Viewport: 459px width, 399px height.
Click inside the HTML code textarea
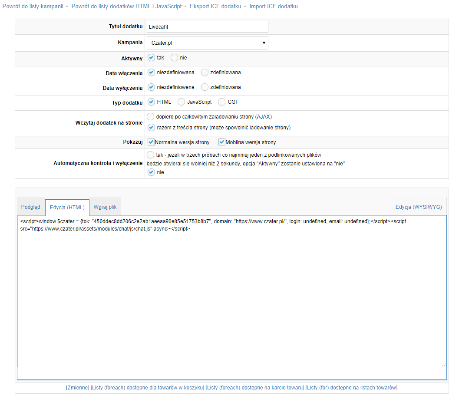pos(231,295)
